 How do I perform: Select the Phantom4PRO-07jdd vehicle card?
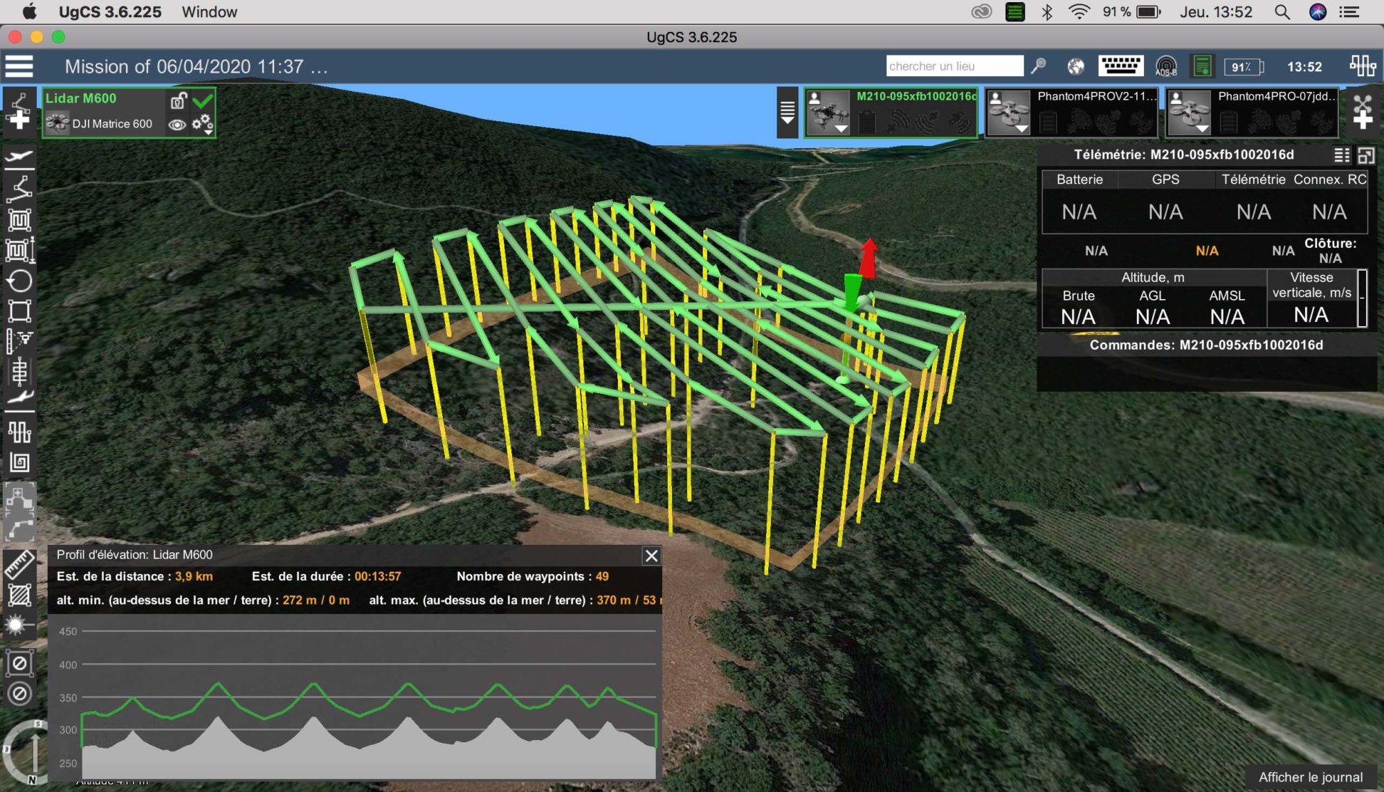click(1252, 112)
